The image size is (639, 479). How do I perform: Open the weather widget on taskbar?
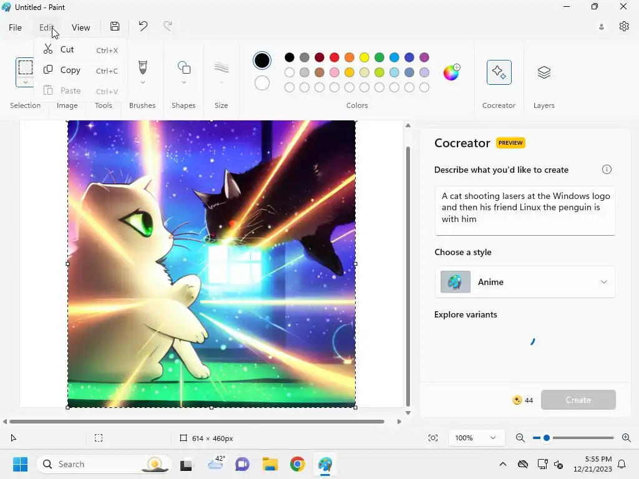(x=216, y=463)
